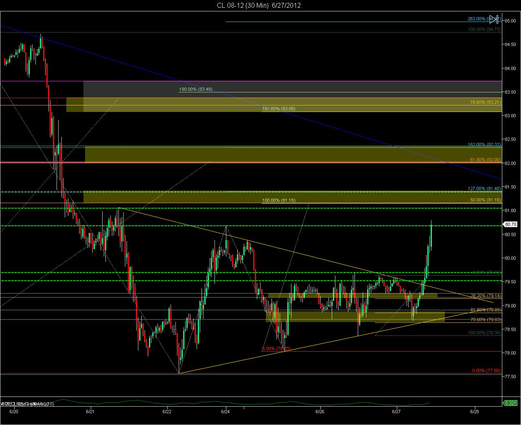Click the 82.50 price axis label

coord(510,140)
